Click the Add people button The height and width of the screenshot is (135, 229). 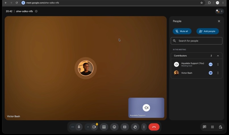(207, 31)
